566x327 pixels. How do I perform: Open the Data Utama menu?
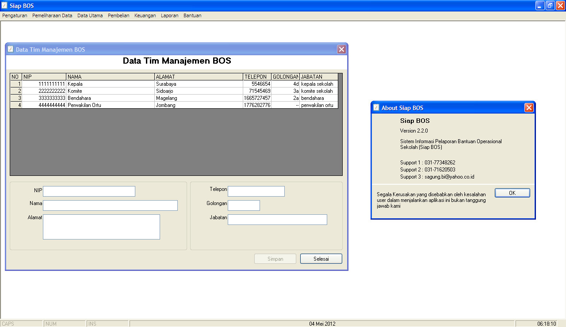(90, 15)
